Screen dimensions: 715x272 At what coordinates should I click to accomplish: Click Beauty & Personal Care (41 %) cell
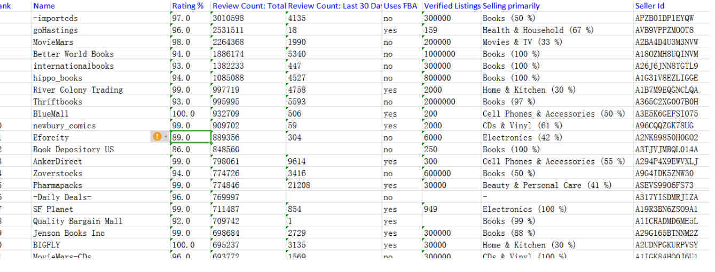[547, 185]
